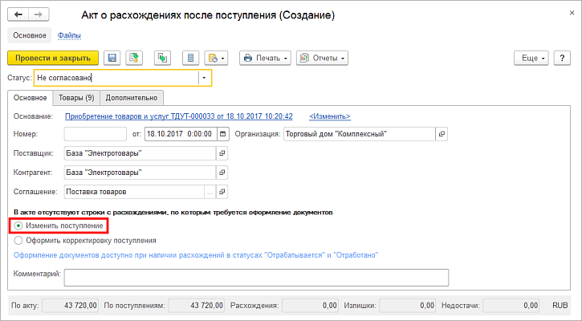Click the calendar icon beside the date
Screen dimensions: 582x321
[223, 134]
